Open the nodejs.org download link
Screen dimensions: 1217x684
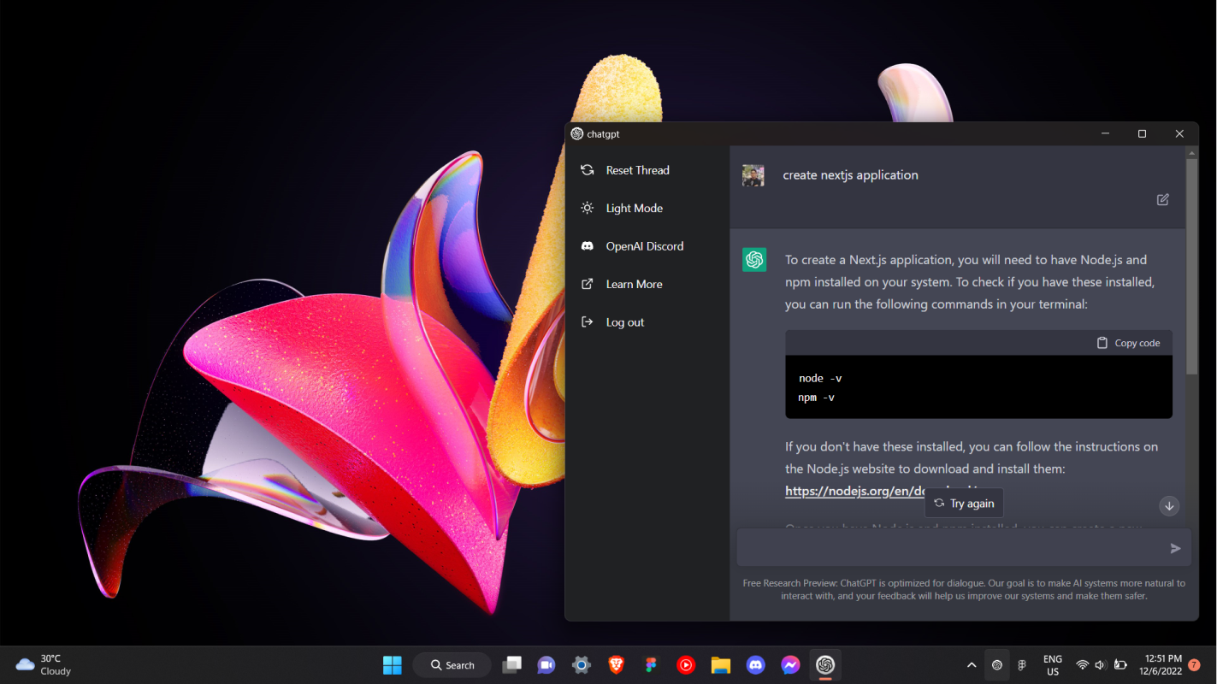(855, 491)
